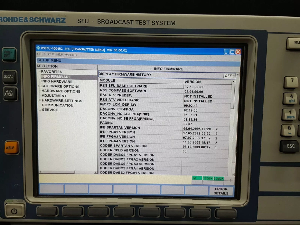
Task: Select the CODER CPLD VERSION row
Action: click(164, 150)
